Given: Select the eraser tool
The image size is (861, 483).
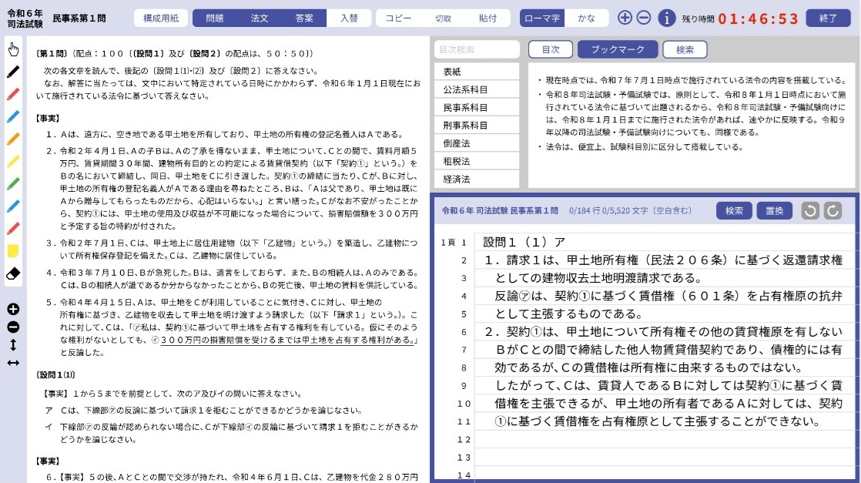Looking at the screenshot, I should click(x=13, y=273).
